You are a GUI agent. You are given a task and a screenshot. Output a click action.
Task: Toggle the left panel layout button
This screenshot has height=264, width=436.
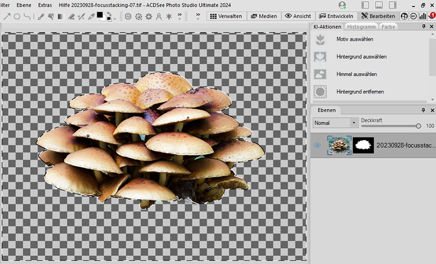[365, 5]
